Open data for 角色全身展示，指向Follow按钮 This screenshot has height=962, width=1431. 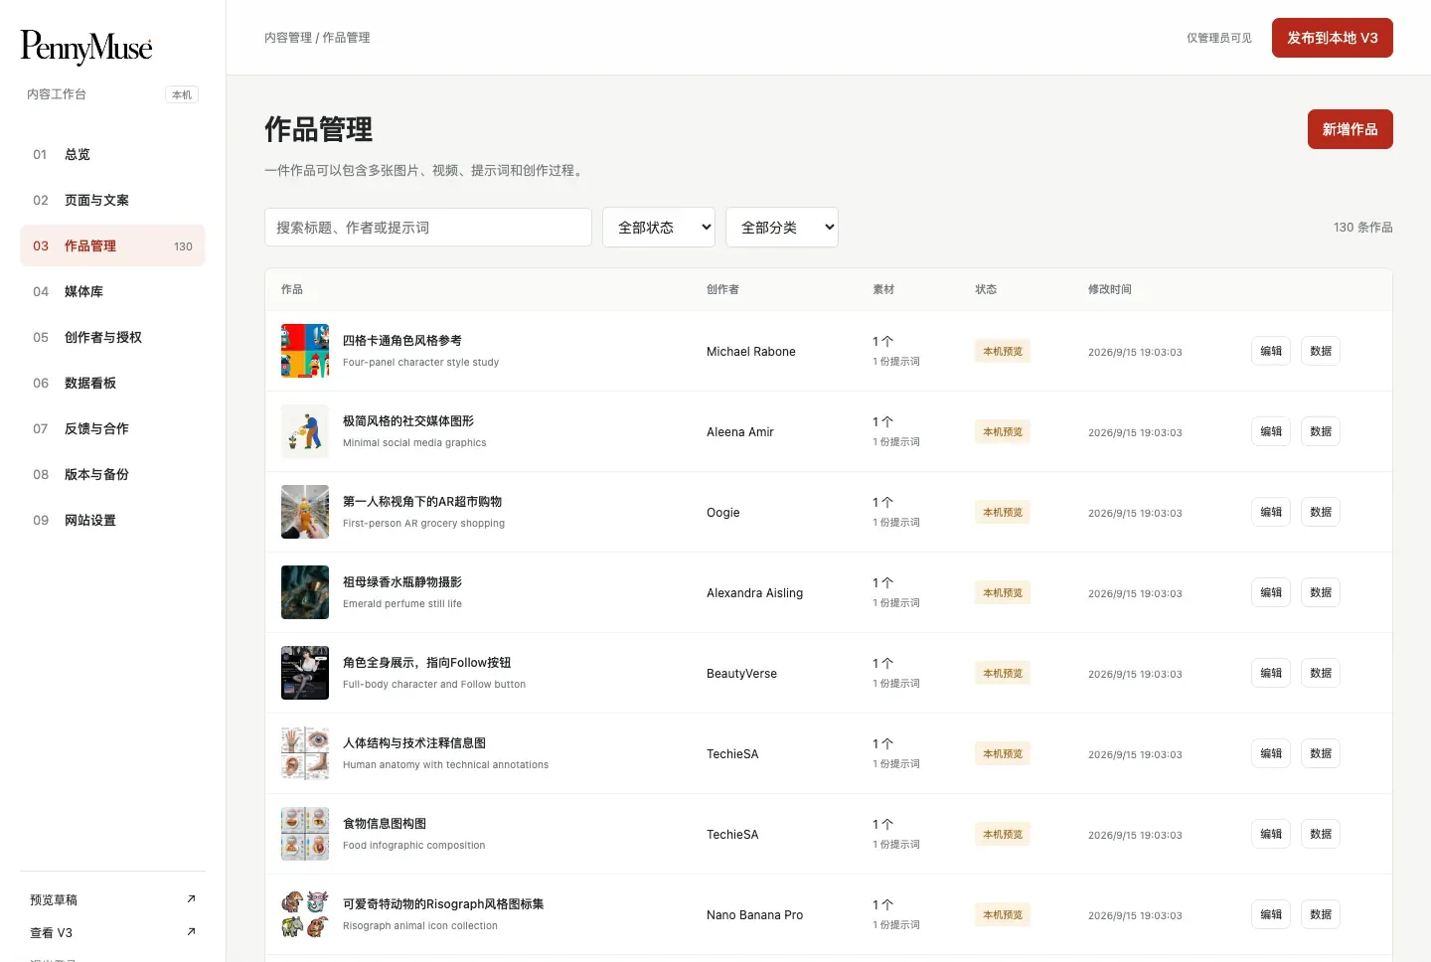[x=1321, y=673]
